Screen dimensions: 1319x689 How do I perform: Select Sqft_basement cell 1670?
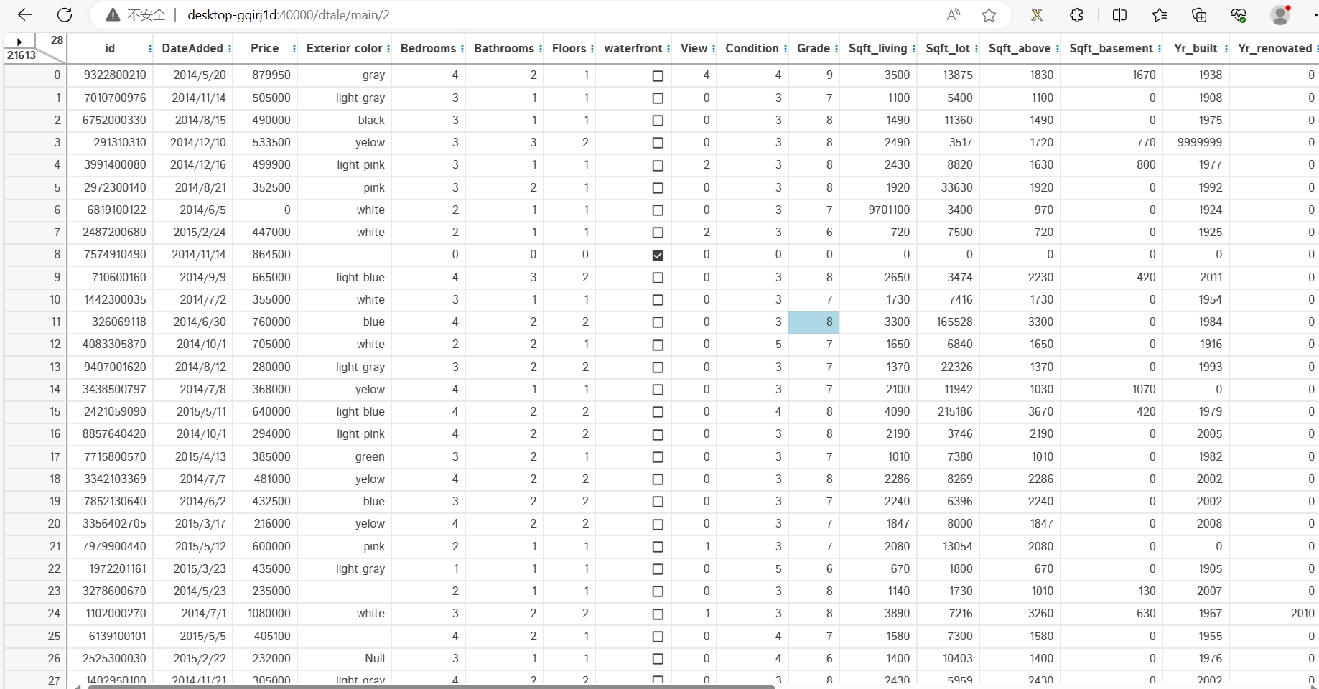coord(1111,75)
